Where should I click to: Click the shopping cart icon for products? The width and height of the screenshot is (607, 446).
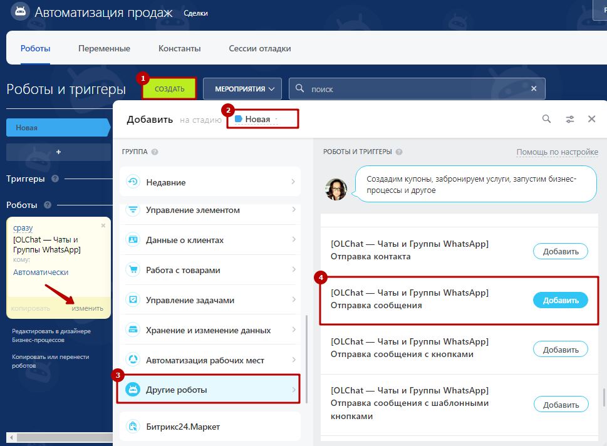[133, 271]
